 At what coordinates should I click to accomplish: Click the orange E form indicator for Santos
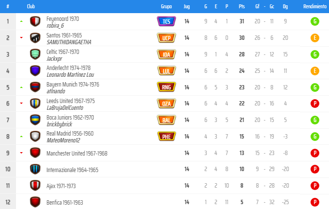pyautogui.click(x=315, y=38)
